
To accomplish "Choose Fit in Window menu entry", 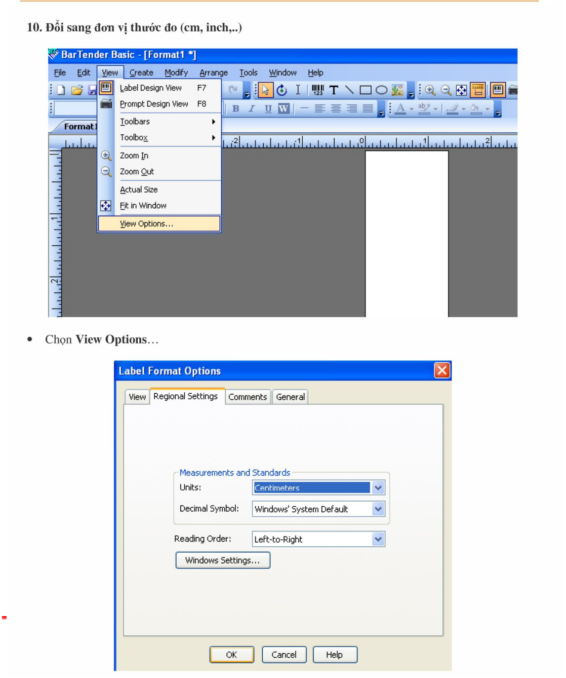I will 160,206.
